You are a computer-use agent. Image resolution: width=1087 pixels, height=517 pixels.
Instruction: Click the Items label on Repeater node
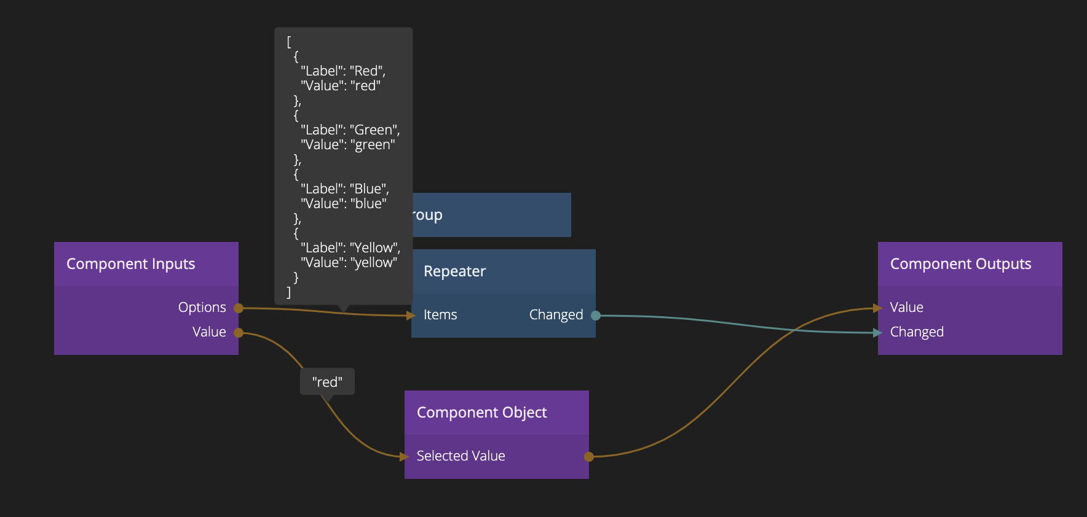(x=440, y=315)
